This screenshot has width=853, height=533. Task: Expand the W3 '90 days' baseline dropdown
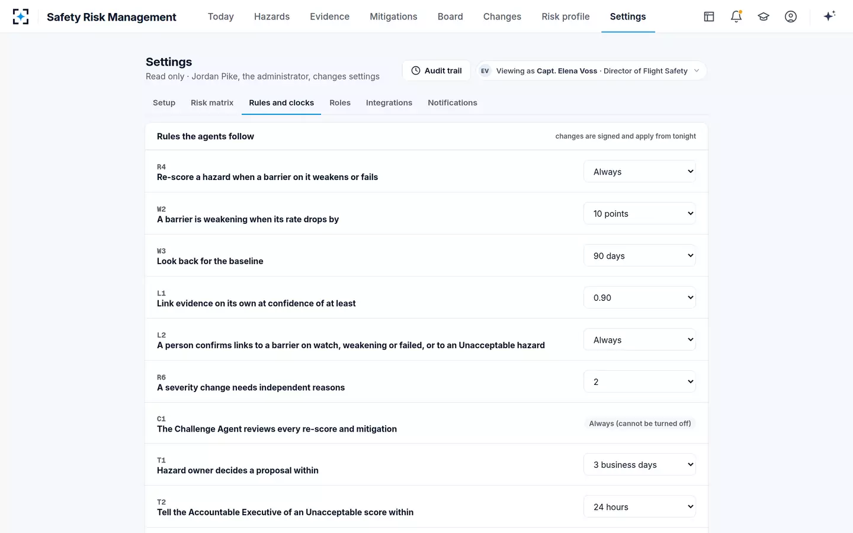click(640, 256)
